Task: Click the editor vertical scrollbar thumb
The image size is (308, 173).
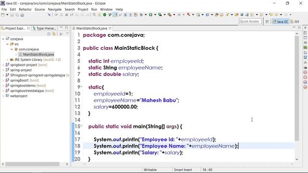Action: pos(297,88)
